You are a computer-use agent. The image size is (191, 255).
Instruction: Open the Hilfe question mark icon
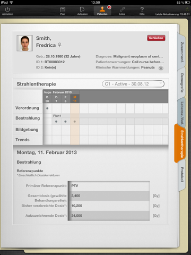(x=142, y=10)
